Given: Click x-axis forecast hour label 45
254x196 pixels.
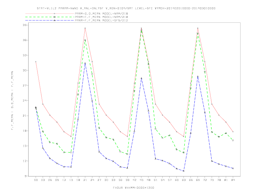Looking at the screenshot, I should (141, 180).
